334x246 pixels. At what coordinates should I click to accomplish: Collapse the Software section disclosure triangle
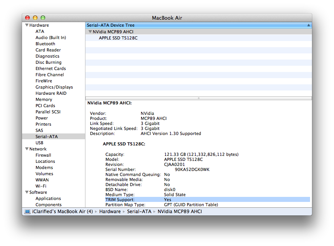(x=27, y=192)
